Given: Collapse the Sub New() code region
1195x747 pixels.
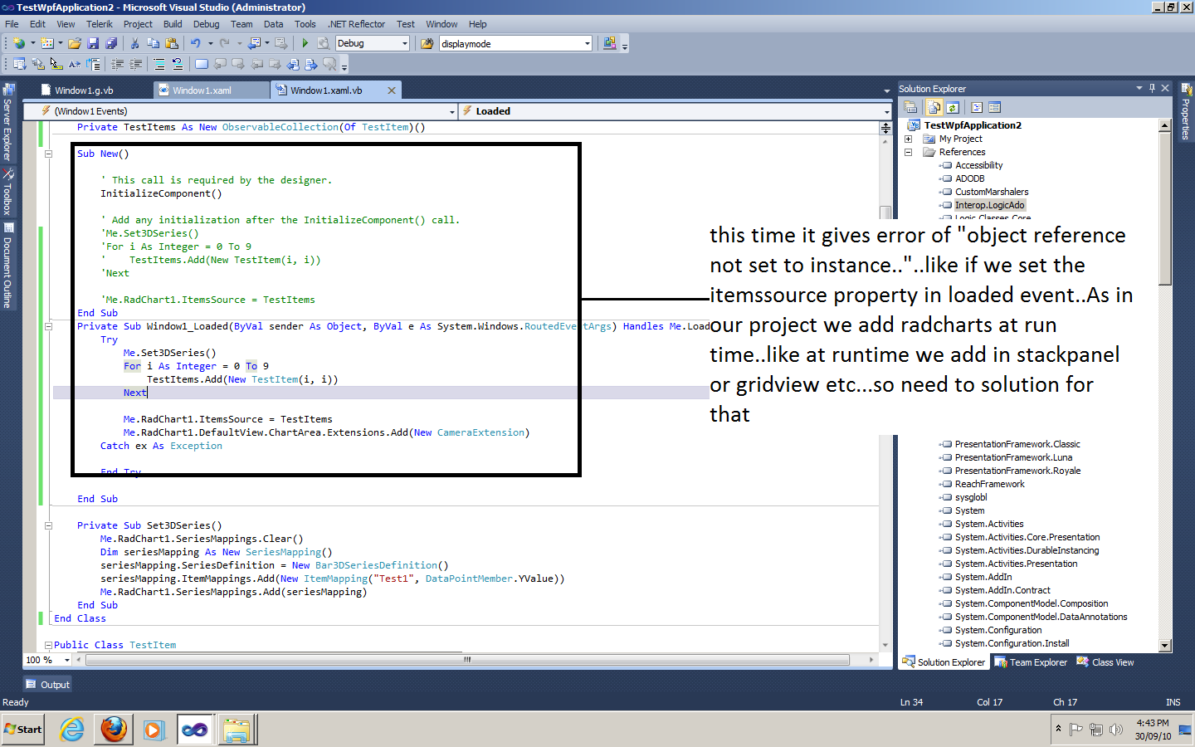Looking at the screenshot, I should (48, 154).
